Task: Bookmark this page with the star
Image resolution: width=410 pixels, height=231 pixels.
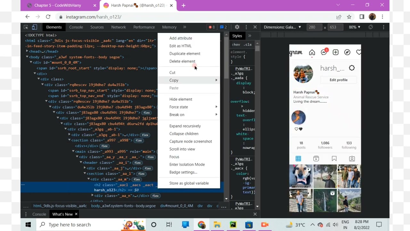Action: (x=349, y=17)
